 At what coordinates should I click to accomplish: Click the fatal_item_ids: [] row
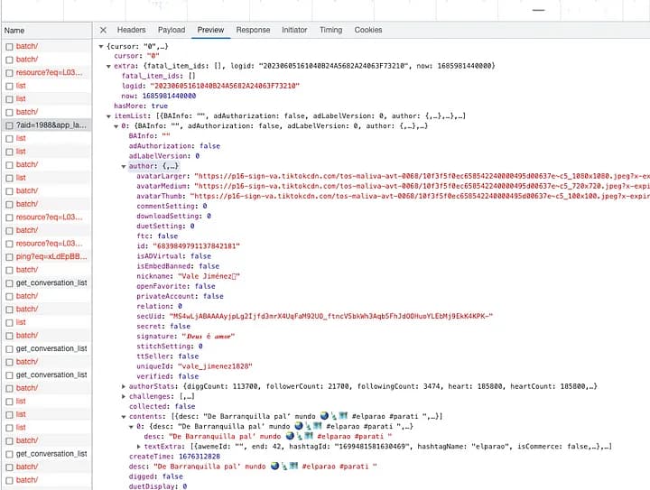pos(158,76)
